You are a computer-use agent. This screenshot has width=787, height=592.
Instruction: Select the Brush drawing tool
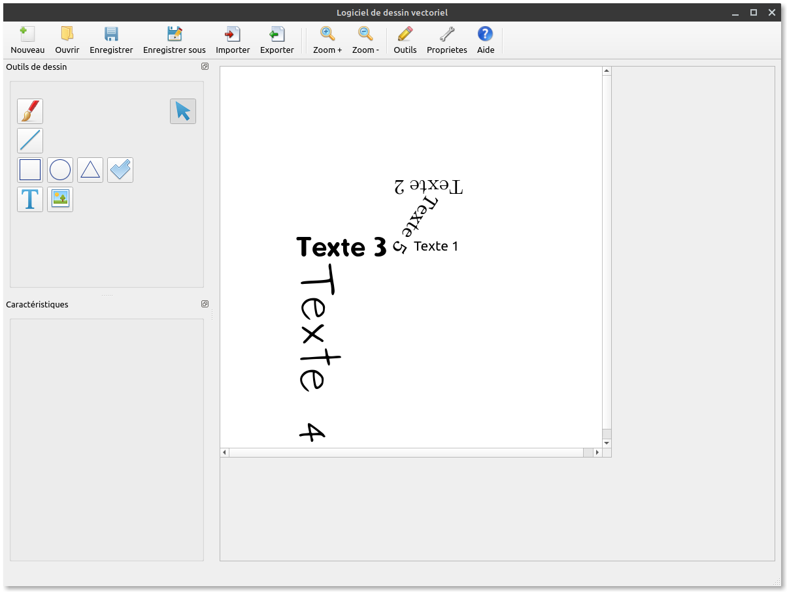(29, 111)
